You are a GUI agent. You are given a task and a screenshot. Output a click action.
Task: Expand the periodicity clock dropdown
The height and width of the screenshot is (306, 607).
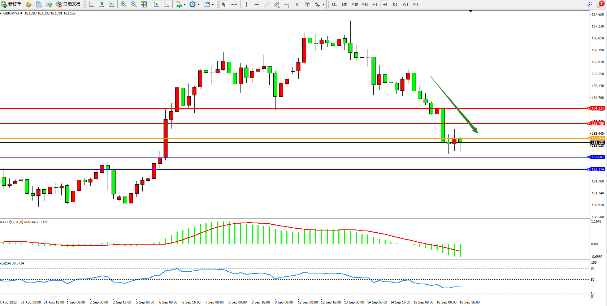click(x=199, y=4)
